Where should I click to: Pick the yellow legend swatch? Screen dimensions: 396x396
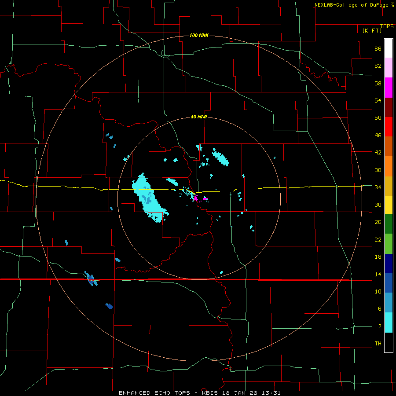point(389,205)
